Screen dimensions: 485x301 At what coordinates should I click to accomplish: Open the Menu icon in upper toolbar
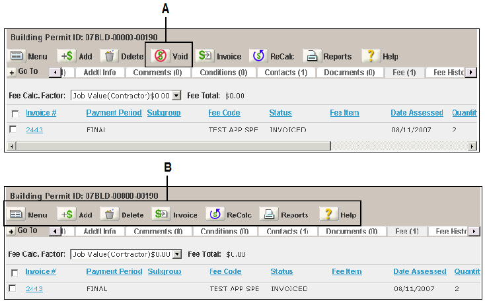pyautogui.click(x=17, y=56)
